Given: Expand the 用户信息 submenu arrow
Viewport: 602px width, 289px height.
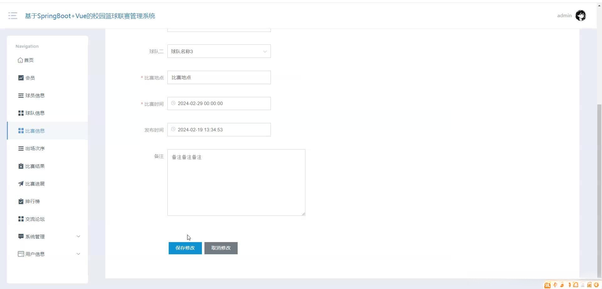Looking at the screenshot, I should pyautogui.click(x=78, y=254).
